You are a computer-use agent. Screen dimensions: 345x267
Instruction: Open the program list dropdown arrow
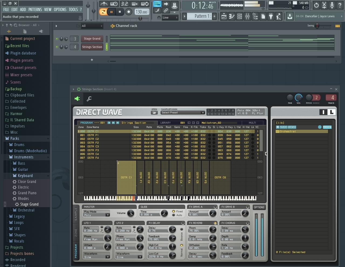pos(118,123)
